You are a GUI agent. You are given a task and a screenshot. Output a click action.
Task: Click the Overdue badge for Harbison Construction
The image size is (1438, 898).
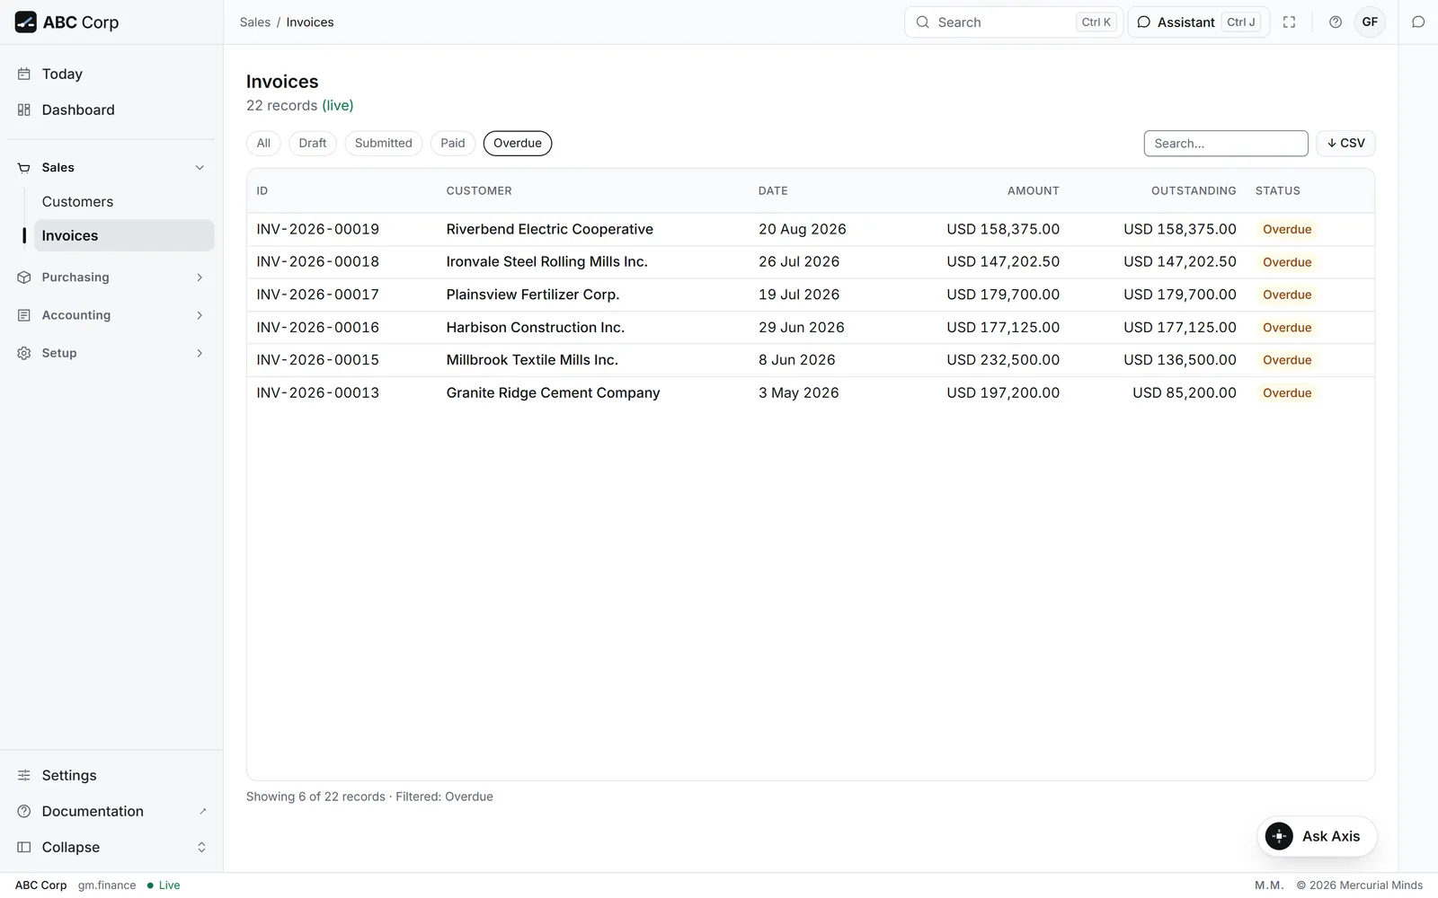[x=1287, y=328]
